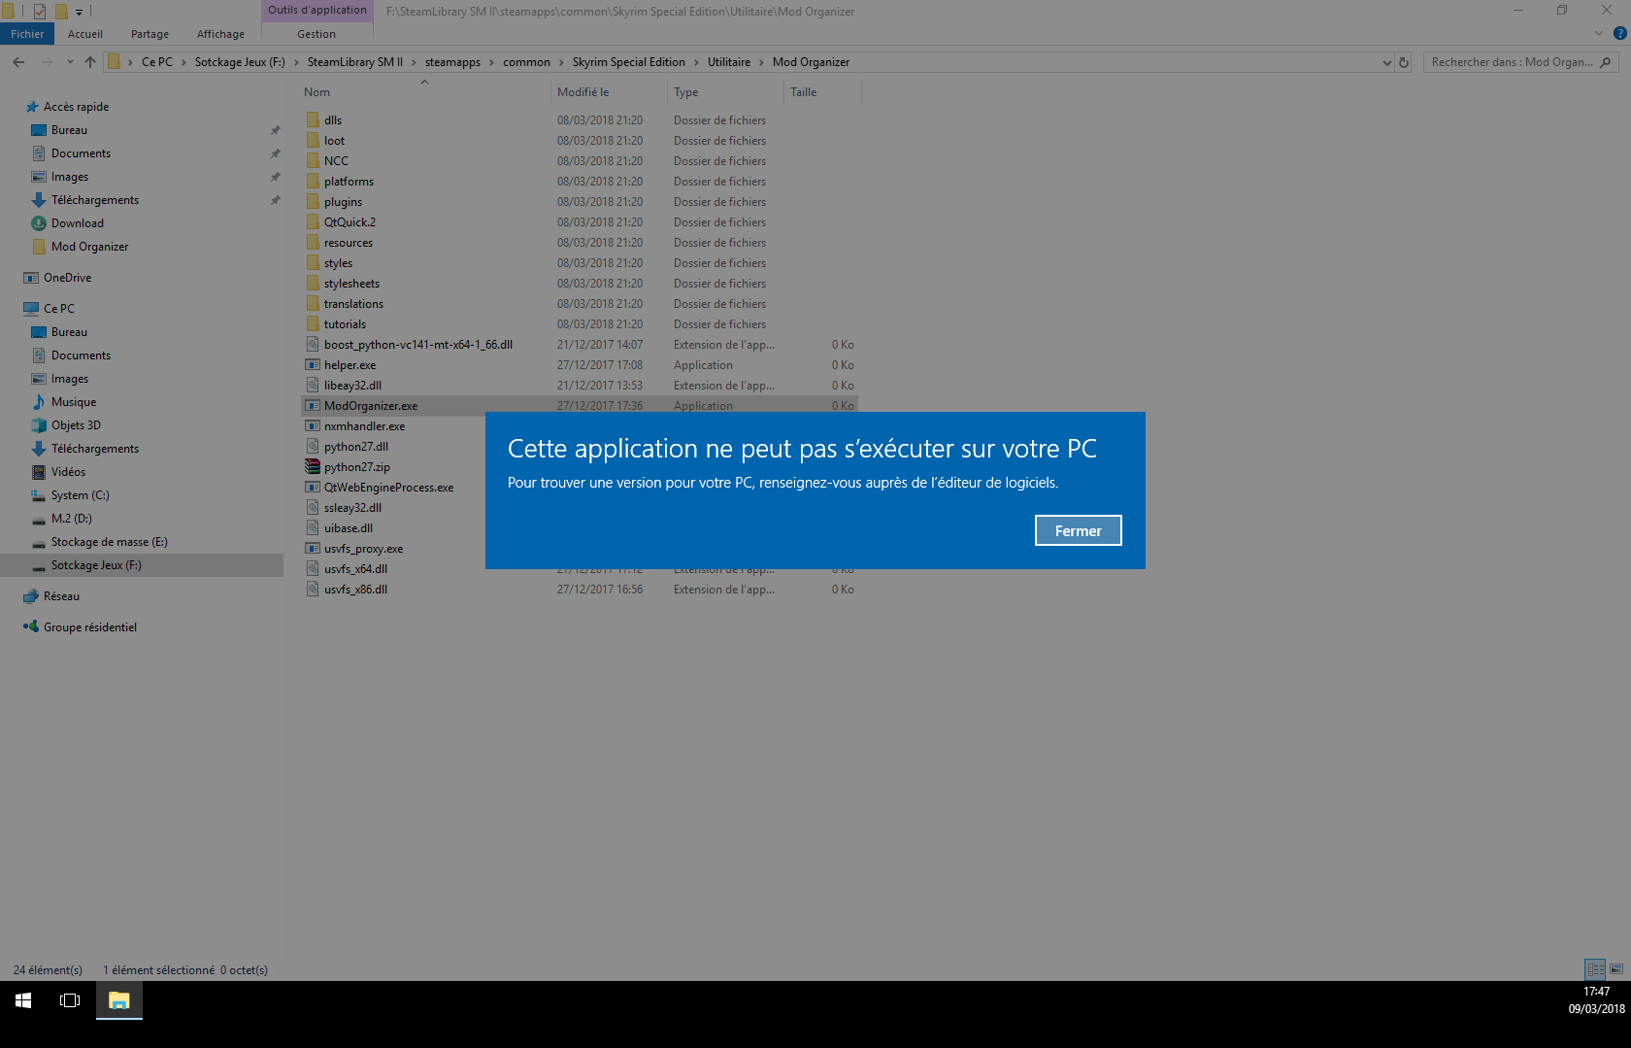Viewport: 1631px width, 1048px height.
Task: Select the platforms folder icon
Action: [x=313, y=182]
